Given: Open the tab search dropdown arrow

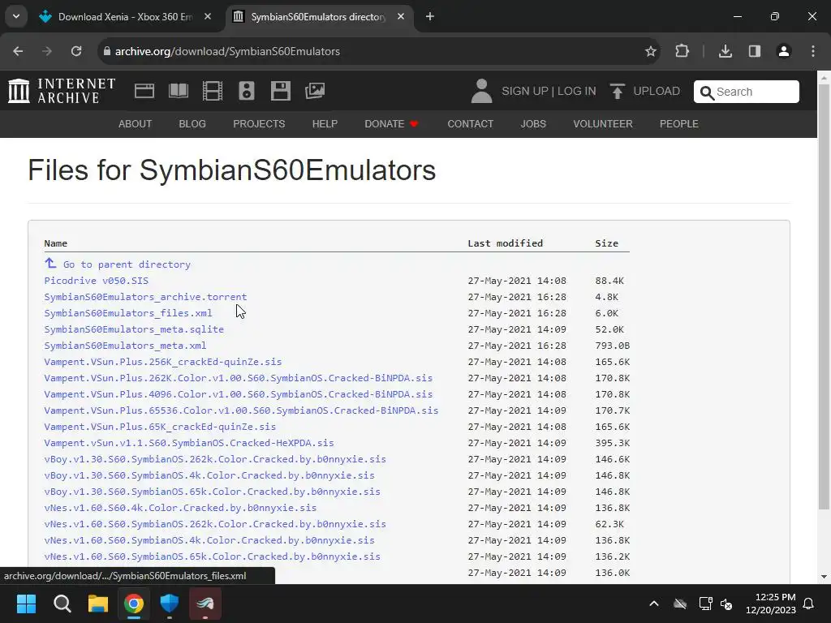Looking at the screenshot, I should tap(16, 16).
